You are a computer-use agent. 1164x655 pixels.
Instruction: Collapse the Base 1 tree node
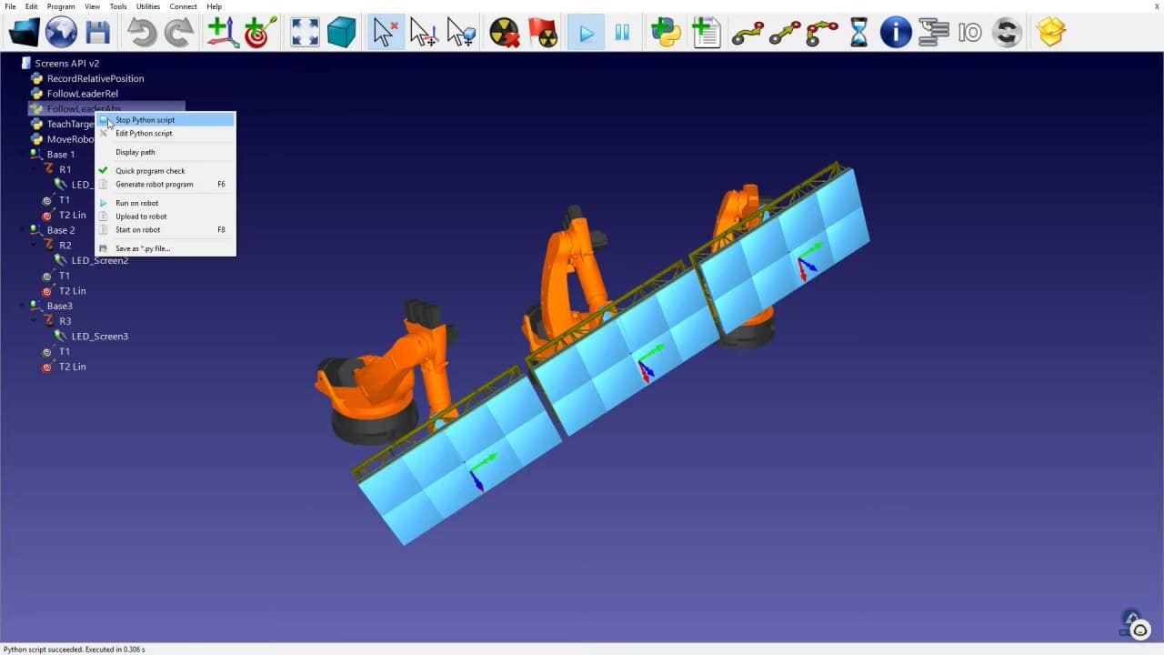tap(23, 155)
